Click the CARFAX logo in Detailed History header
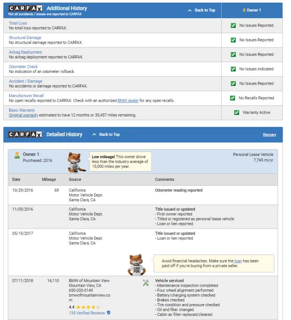 pos(25,134)
